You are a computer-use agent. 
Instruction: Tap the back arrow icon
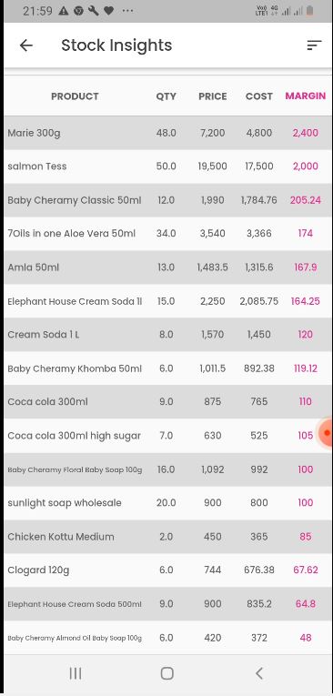(x=26, y=45)
